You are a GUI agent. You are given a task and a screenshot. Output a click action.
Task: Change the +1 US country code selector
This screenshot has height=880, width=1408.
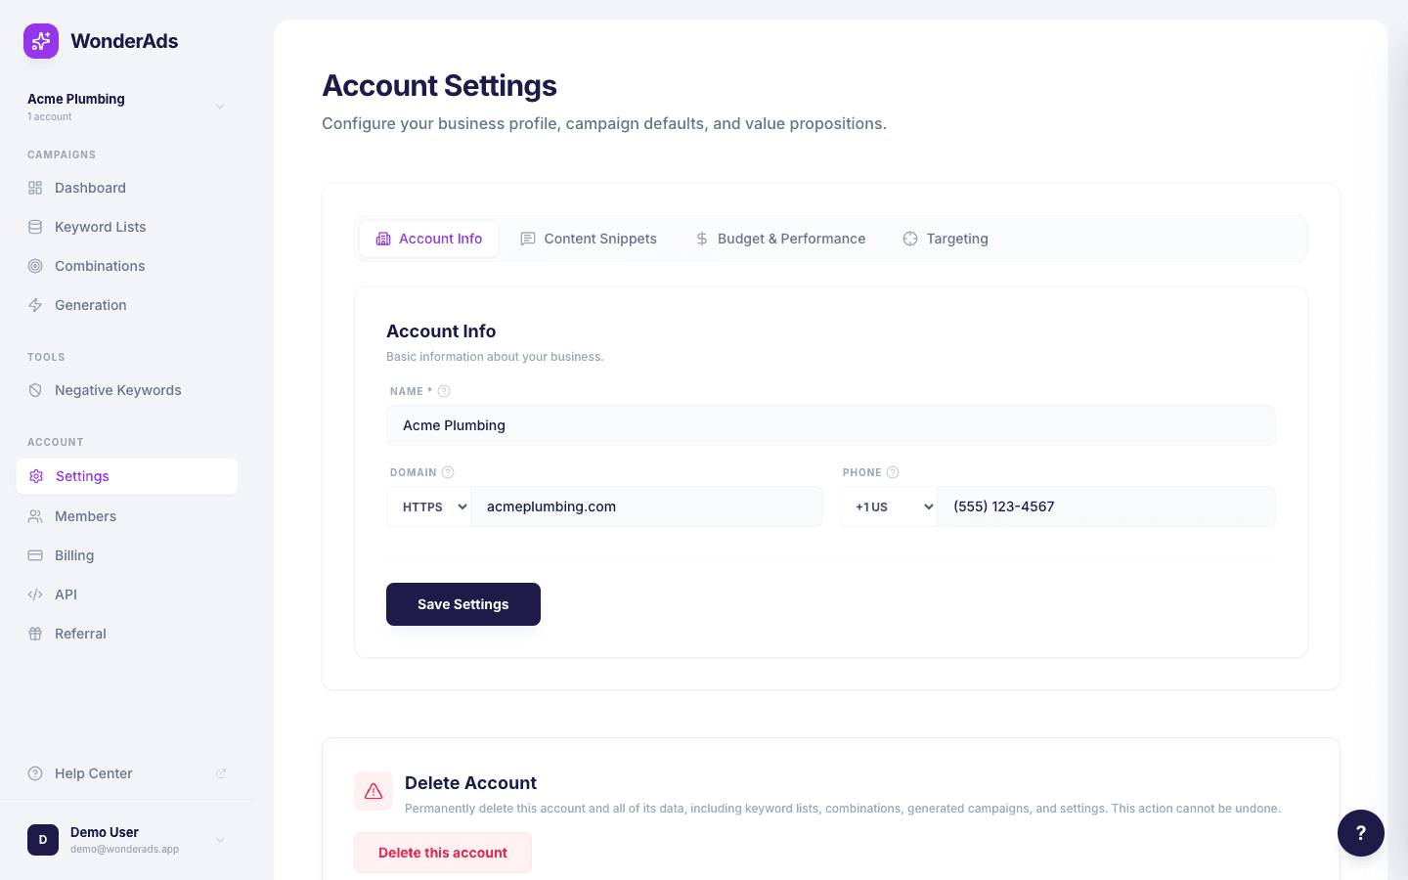click(x=888, y=506)
